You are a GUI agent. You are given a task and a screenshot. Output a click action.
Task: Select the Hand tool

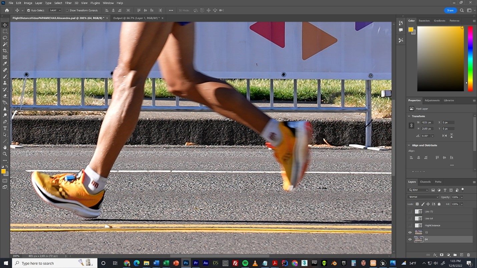pos(5,147)
